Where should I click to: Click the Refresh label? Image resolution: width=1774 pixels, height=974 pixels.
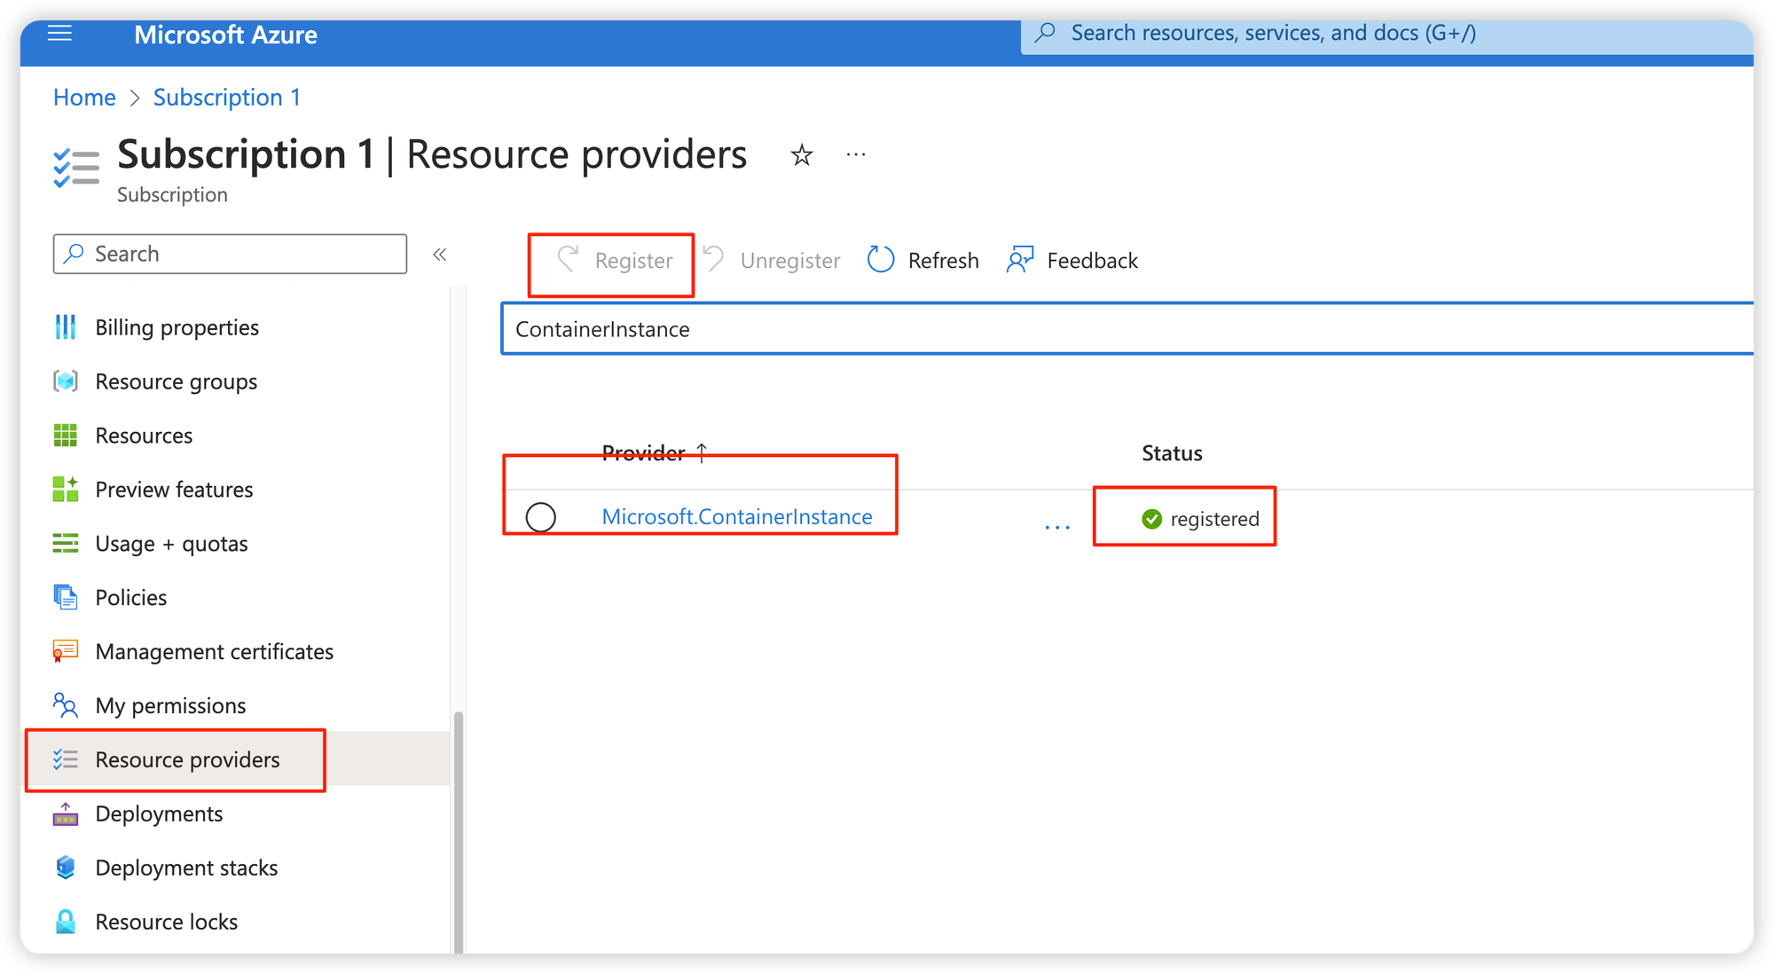click(x=944, y=260)
